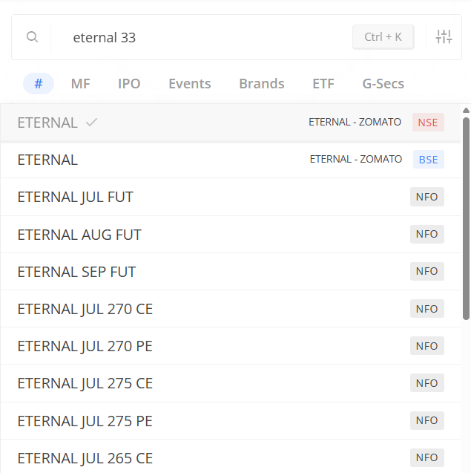Pick ETERNAL SEP FUT contract
Screen dimensions: 471x473
click(x=76, y=272)
